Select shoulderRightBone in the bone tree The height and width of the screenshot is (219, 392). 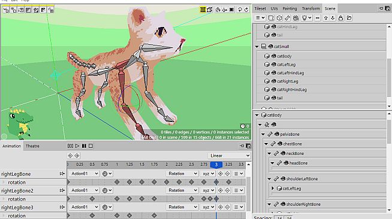303,204
